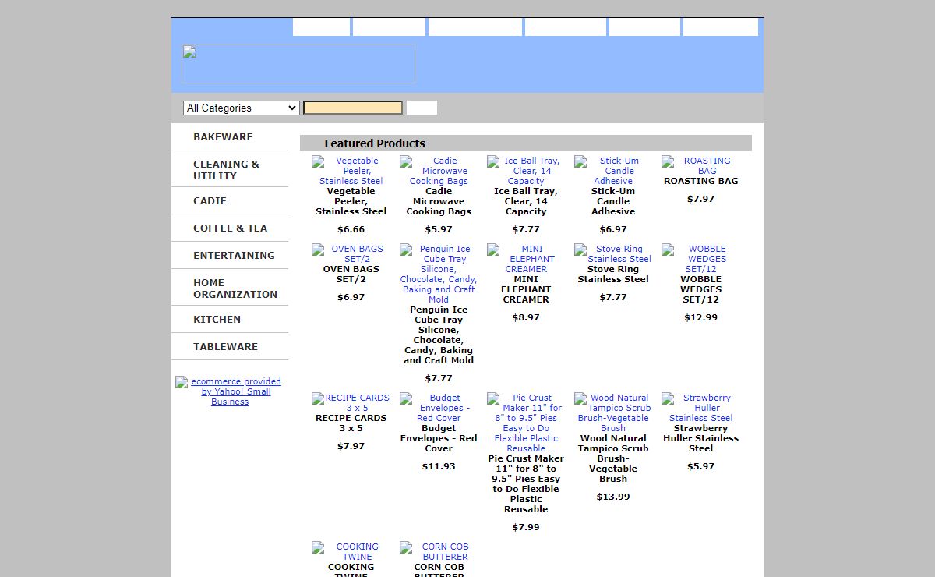Open Budget Envelopes Red Cover image
Image resolution: width=935 pixels, height=577 pixels.
[439, 408]
